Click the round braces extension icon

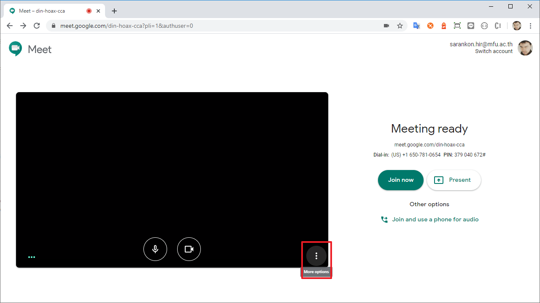pos(484,26)
